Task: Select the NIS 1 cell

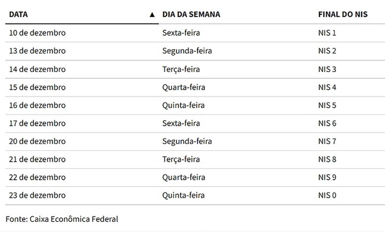Action: [x=327, y=33]
